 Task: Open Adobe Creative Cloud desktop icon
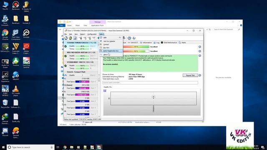26,48
